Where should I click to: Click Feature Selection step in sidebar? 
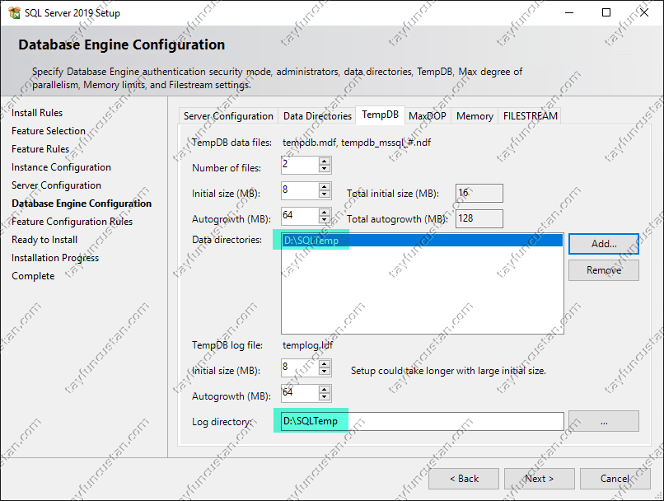pos(49,131)
